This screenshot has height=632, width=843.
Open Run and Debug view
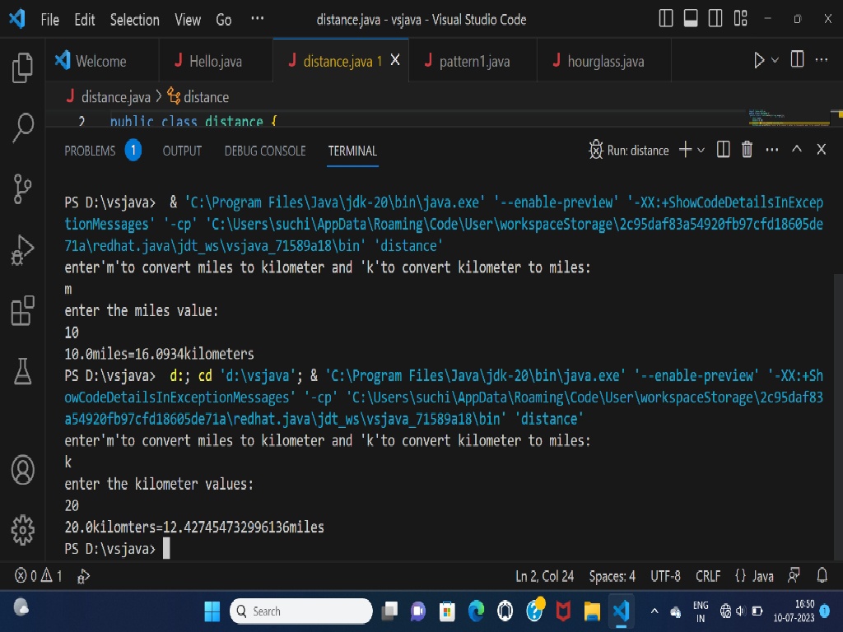pyautogui.click(x=22, y=249)
